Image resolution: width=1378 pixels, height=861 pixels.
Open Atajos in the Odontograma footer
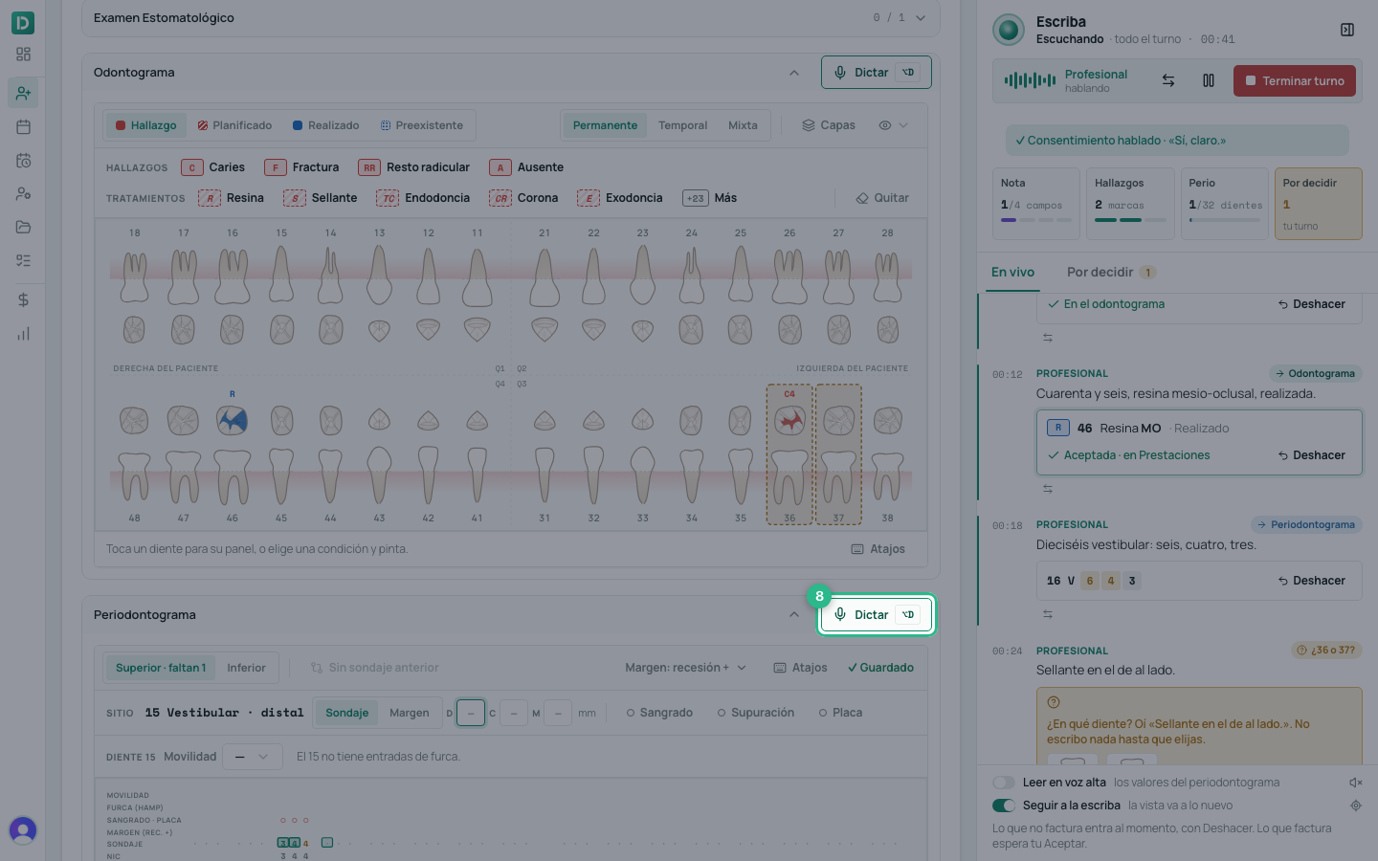[x=878, y=549]
